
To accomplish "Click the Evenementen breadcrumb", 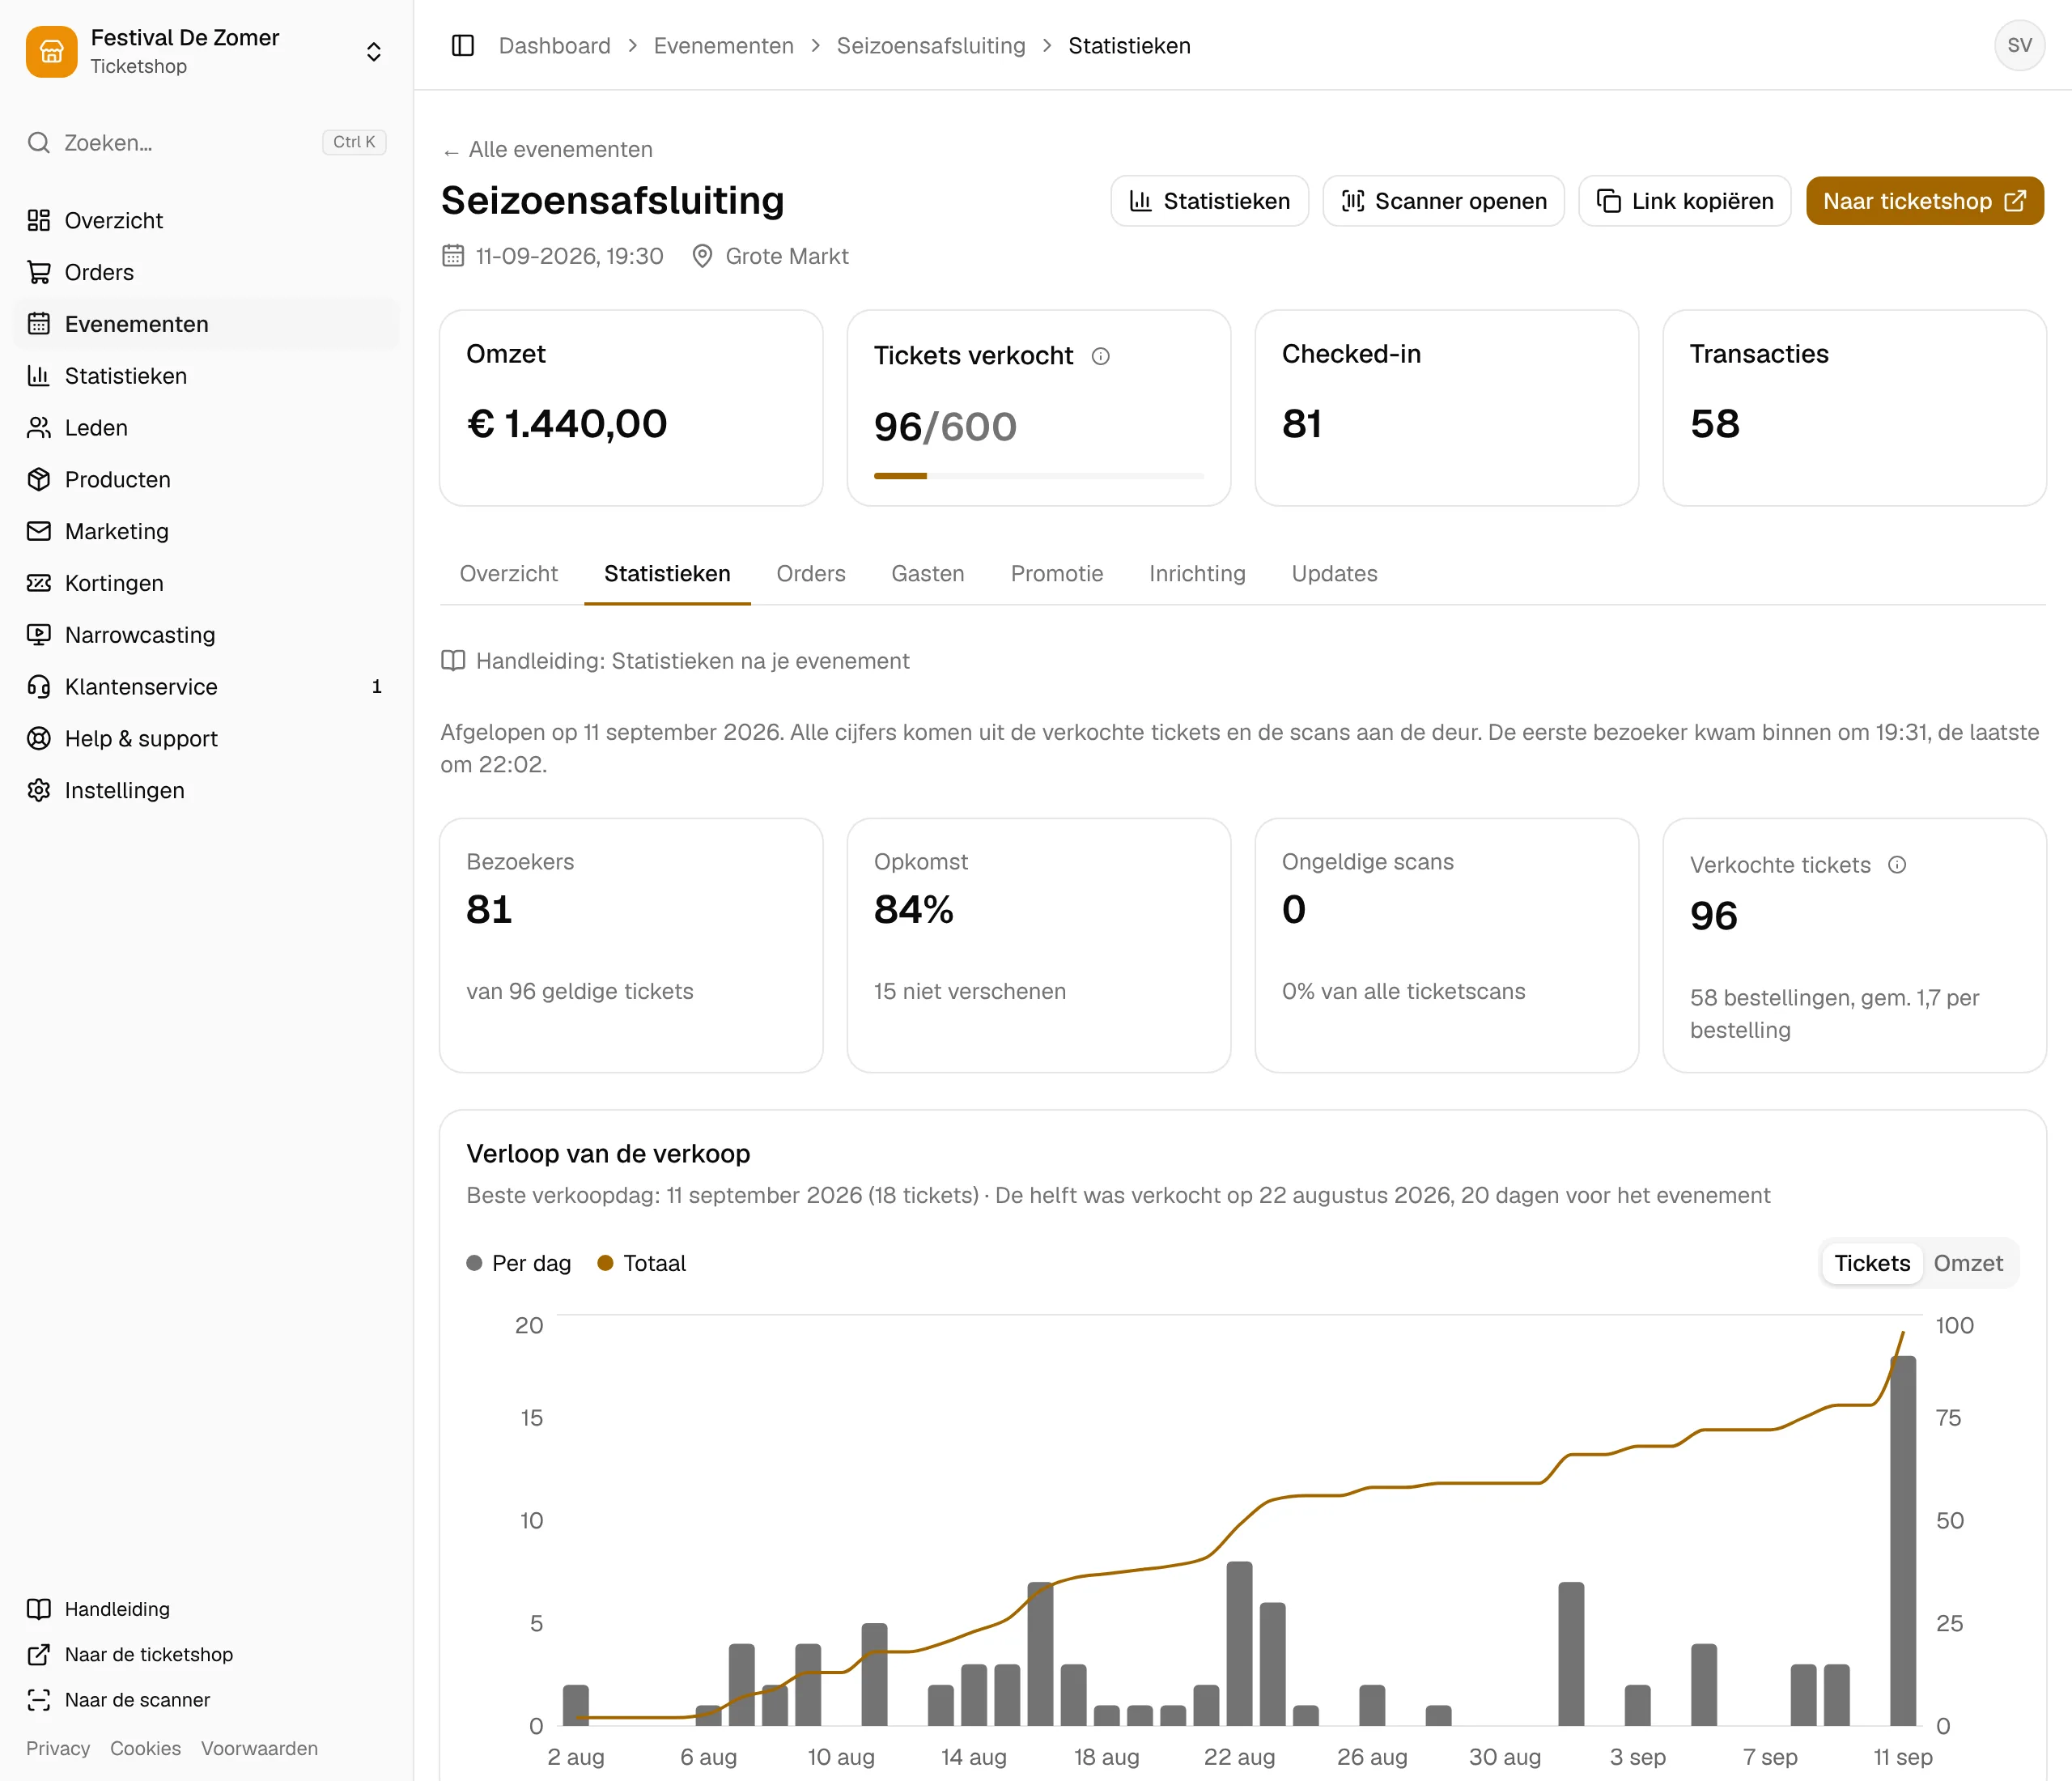I will pos(723,46).
